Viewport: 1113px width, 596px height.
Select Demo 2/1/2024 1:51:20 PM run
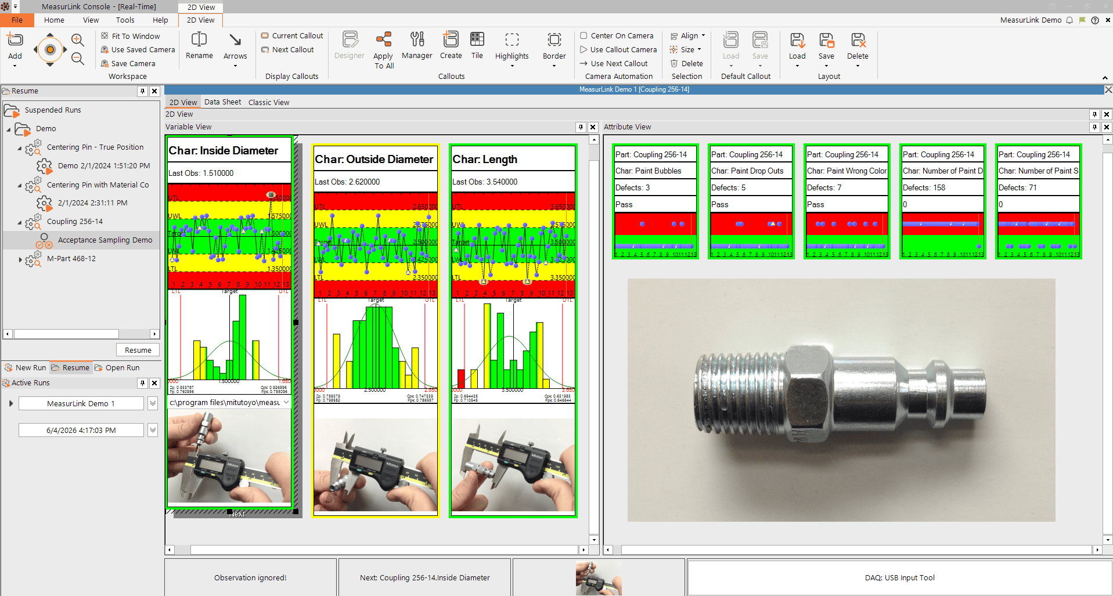[104, 166]
